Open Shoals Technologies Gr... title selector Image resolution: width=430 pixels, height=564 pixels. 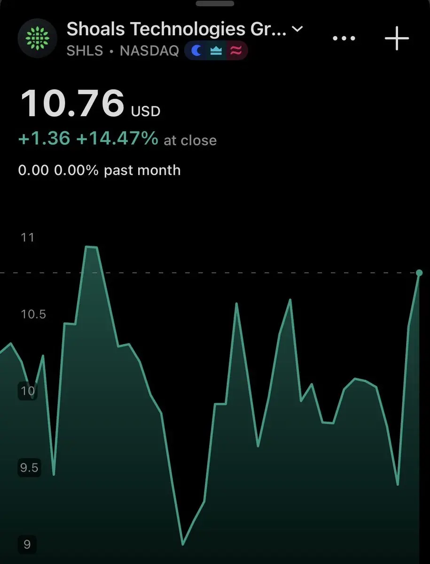(x=176, y=30)
